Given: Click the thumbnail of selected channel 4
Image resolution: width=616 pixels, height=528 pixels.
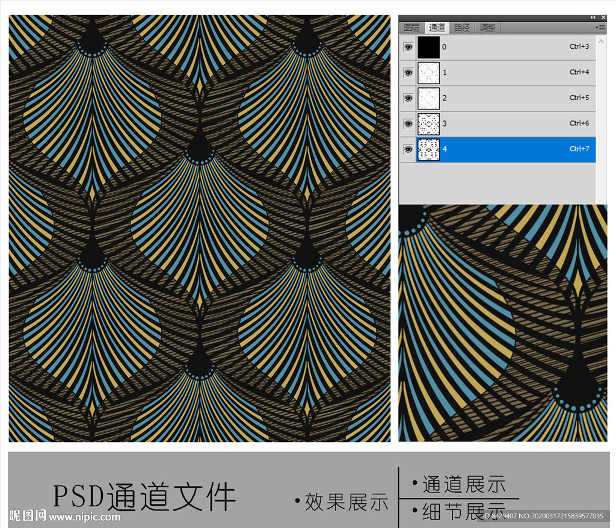Looking at the screenshot, I should [x=428, y=149].
